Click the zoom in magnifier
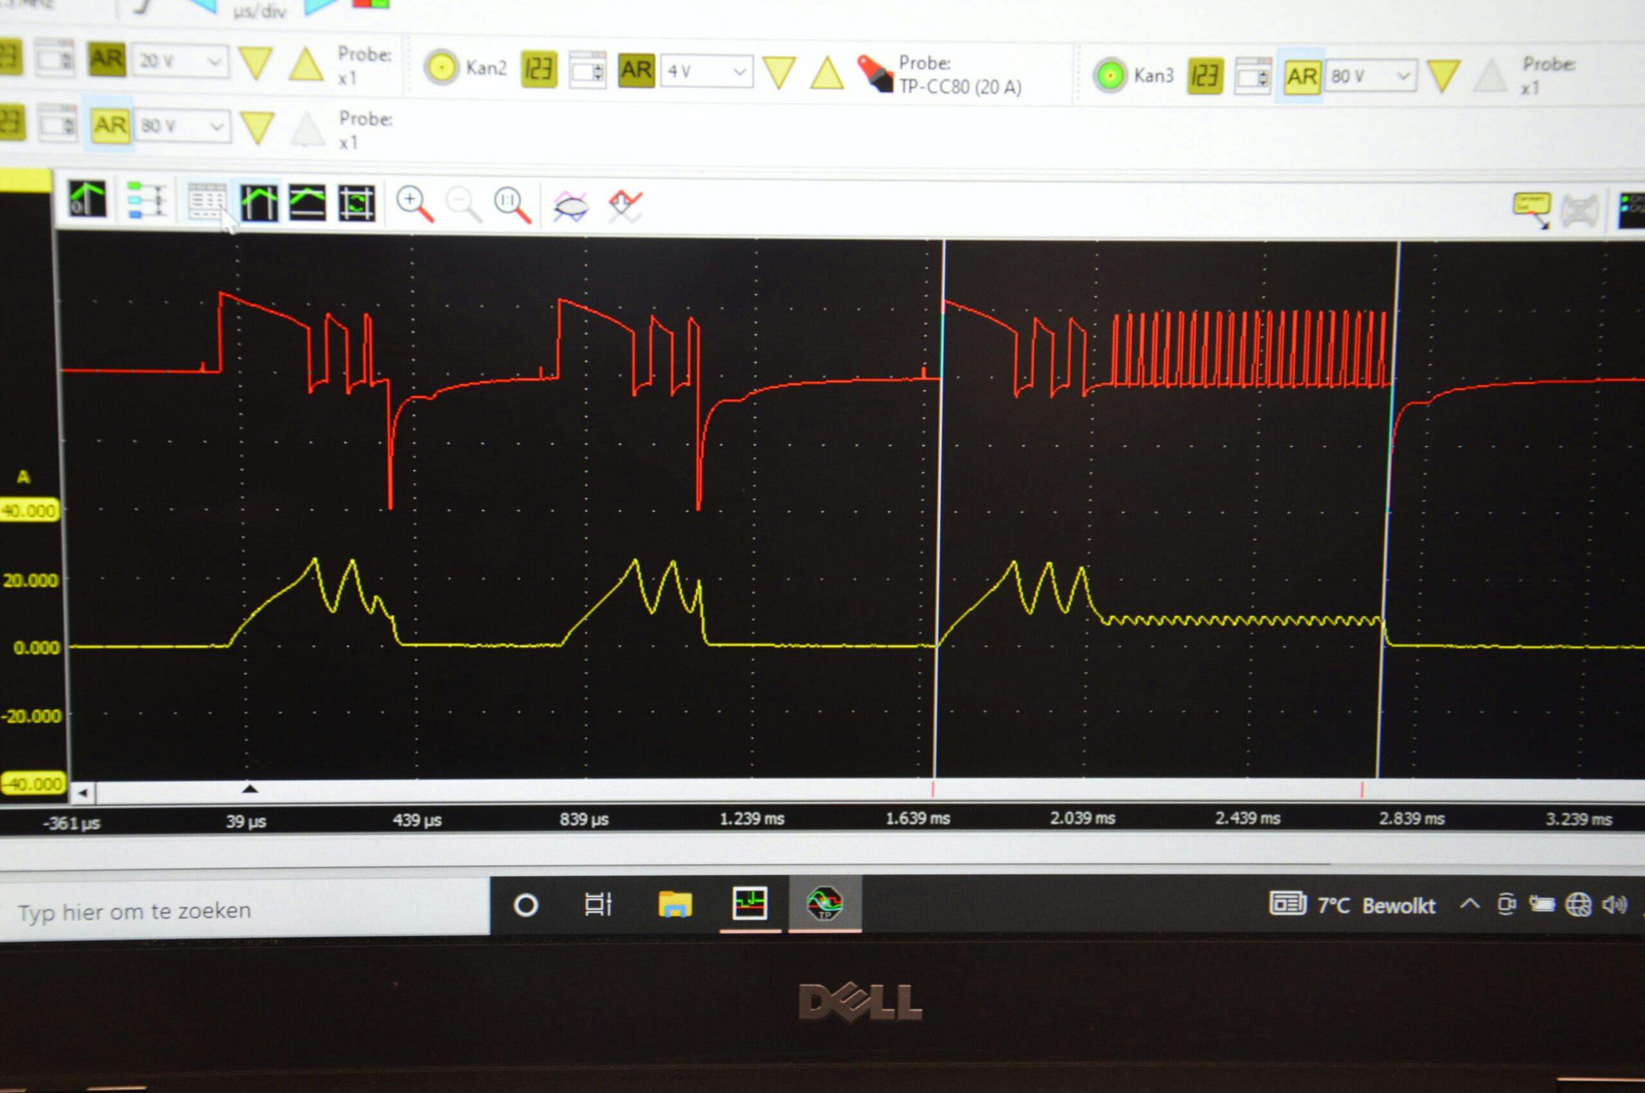Viewport: 1645px width, 1093px height. pos(414,204)
